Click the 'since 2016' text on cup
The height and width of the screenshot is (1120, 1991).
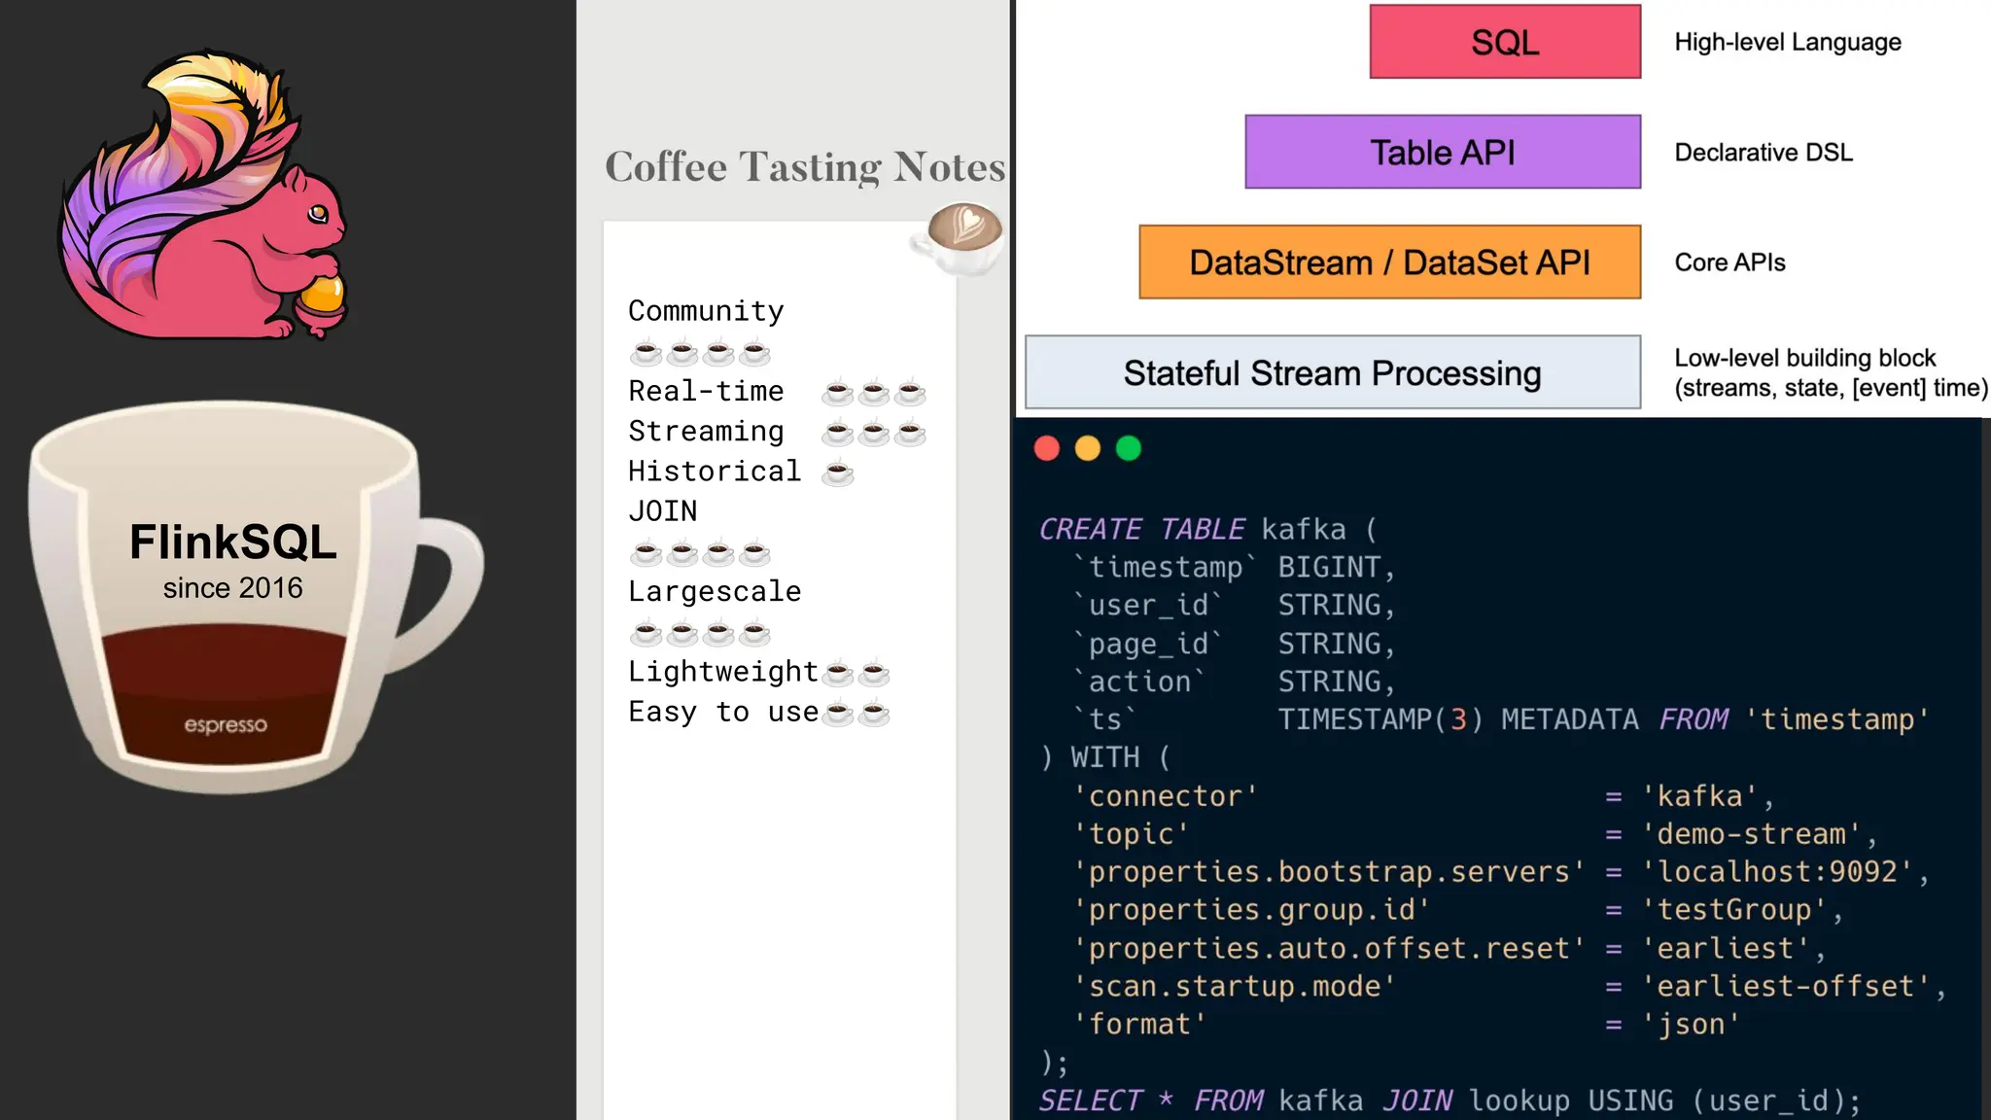233,588
